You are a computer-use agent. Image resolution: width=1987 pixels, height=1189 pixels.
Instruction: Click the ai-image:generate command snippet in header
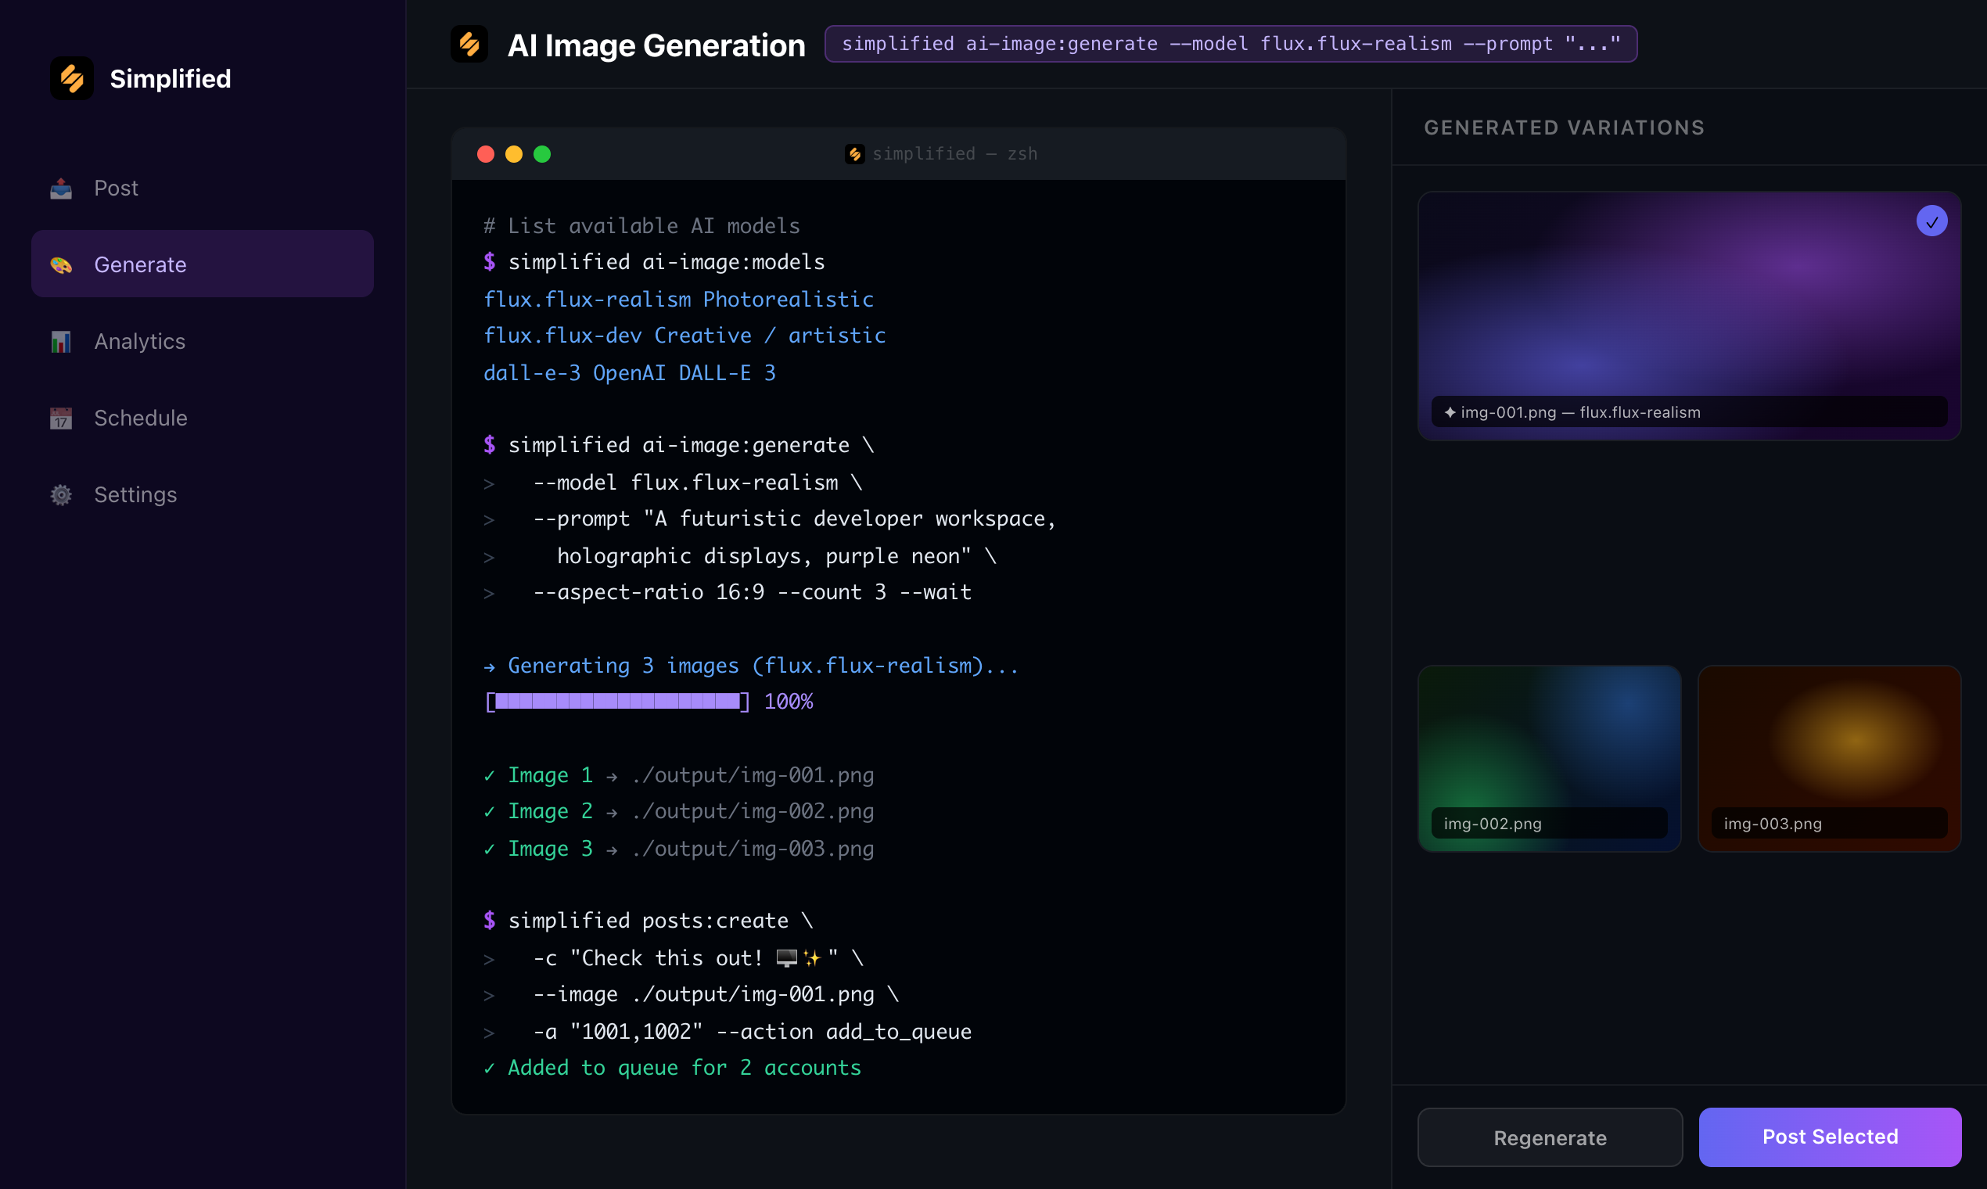click(x=1230, y=44)
